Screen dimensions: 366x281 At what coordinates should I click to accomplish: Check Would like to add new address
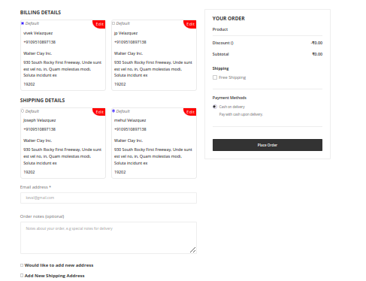coord(22,265)
